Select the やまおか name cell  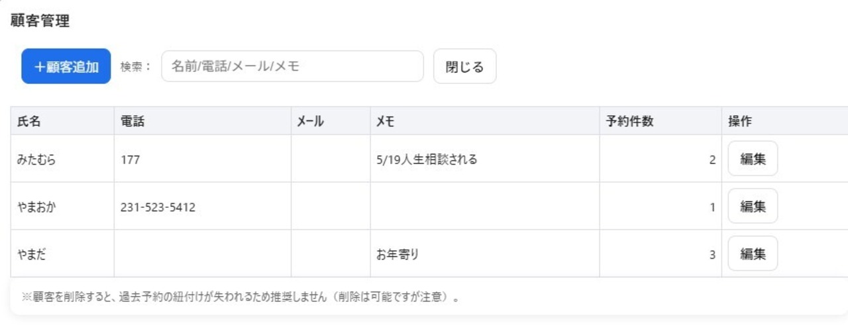coord(62,207)
